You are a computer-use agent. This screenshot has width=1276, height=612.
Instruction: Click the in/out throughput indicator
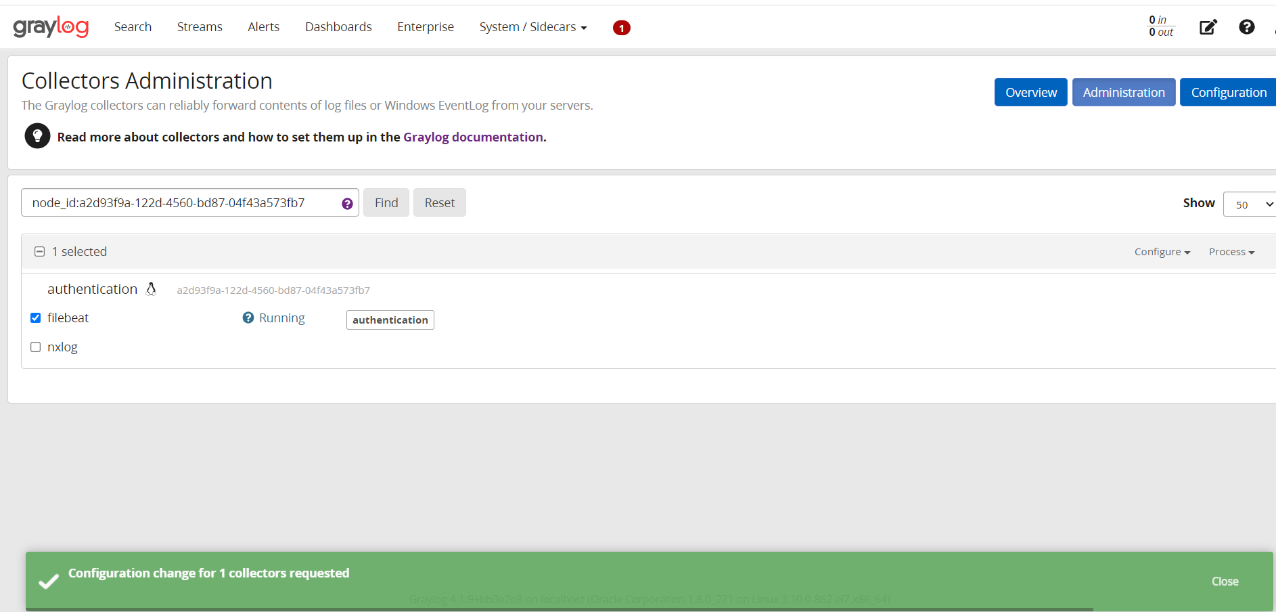tap(1161, 26)
